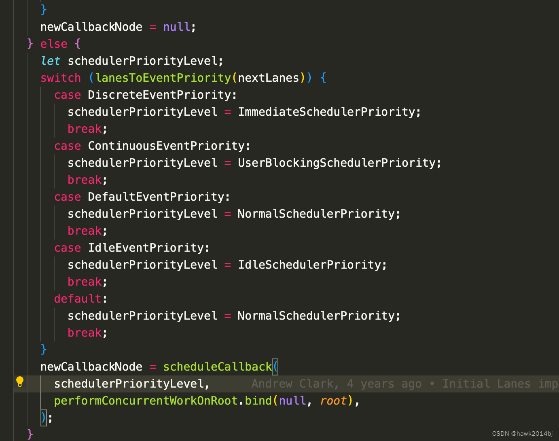Click the scheduleCallback function name
The width and height of the screenshot is (559, 441).
[x=217, y=367]
